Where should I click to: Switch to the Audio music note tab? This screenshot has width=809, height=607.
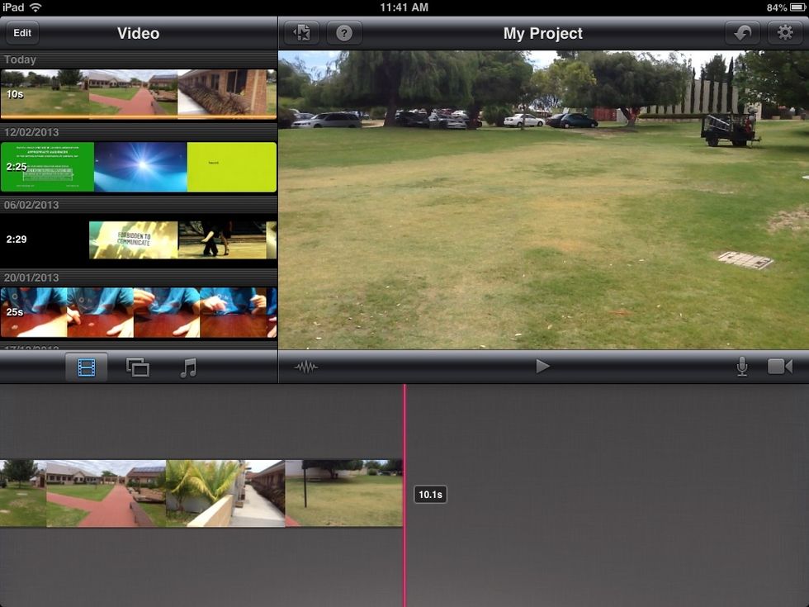pyautogui.click(x=188, y=368)
